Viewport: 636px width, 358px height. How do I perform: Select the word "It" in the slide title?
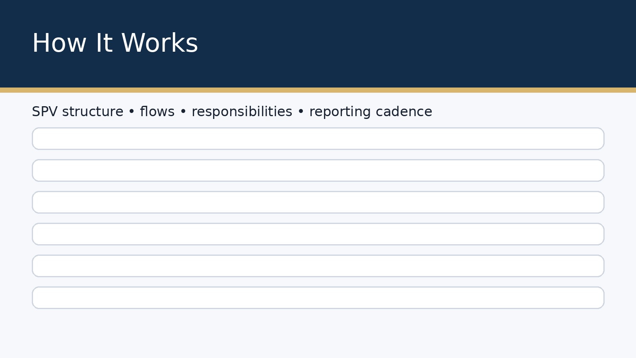(x=104, y=43)
